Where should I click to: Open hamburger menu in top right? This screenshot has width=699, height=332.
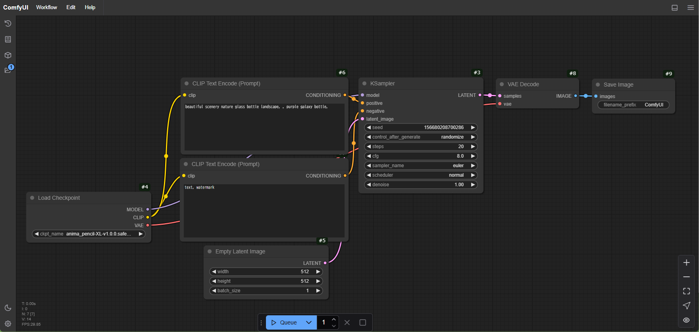[691, 8]
